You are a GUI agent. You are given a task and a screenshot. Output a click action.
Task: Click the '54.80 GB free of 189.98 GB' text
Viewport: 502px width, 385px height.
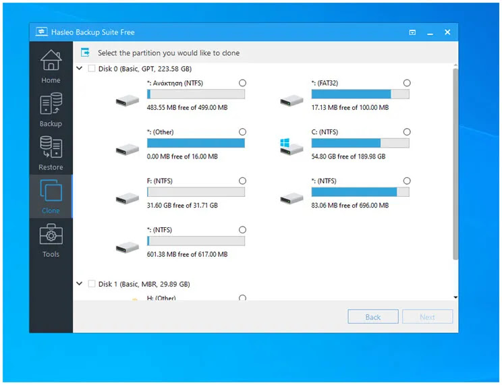coord(348,156)
